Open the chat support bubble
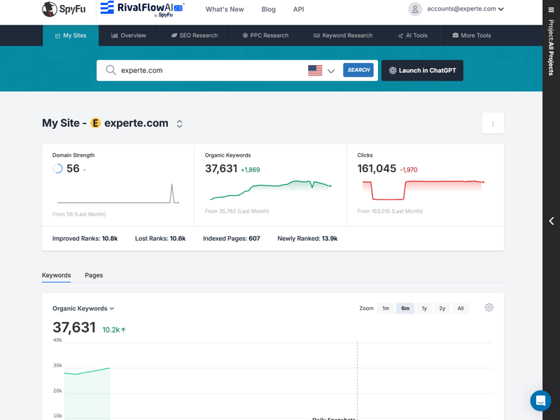560x420 pixels. tap(540, 400)
